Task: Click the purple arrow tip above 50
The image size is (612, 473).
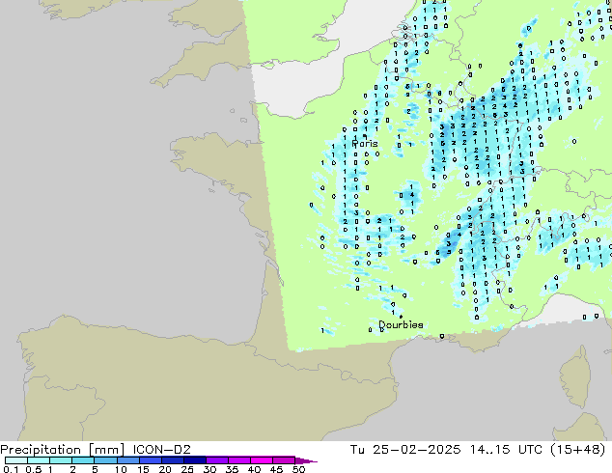Action: pyautogui.click(x=306, y=460)
